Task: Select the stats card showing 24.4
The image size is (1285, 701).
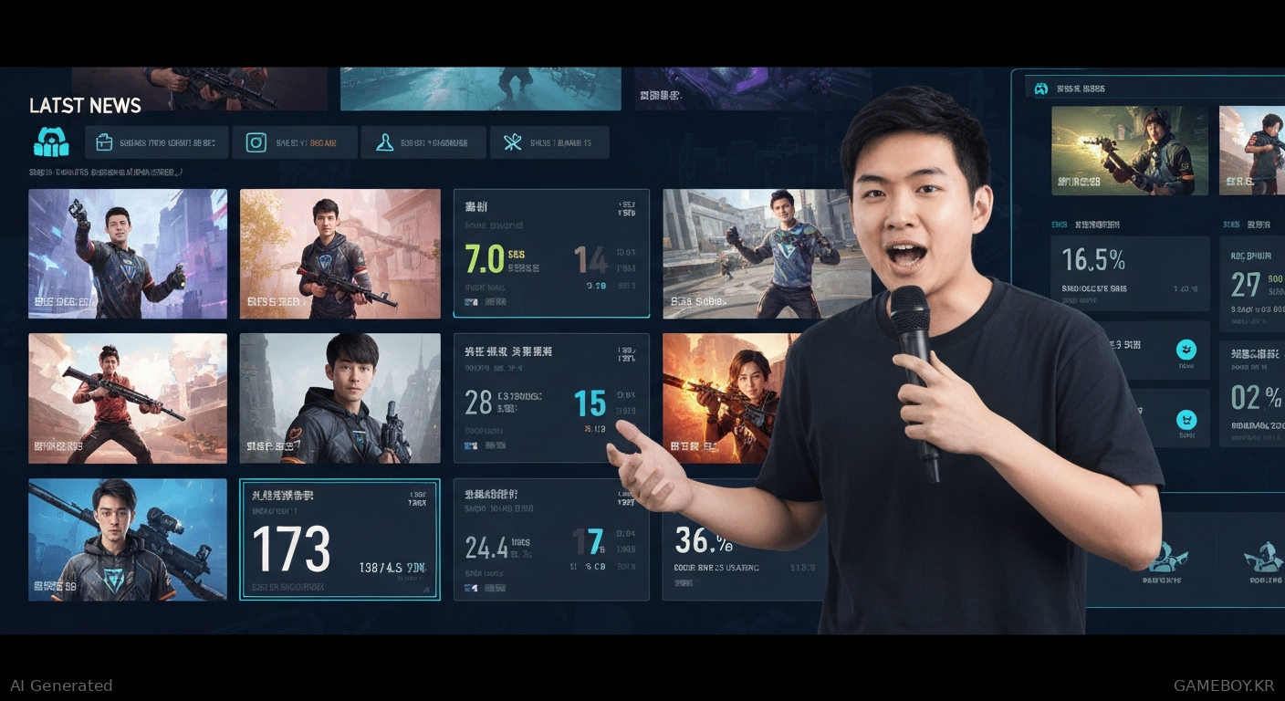Action: pyautogui.click(x=551, y=539)
